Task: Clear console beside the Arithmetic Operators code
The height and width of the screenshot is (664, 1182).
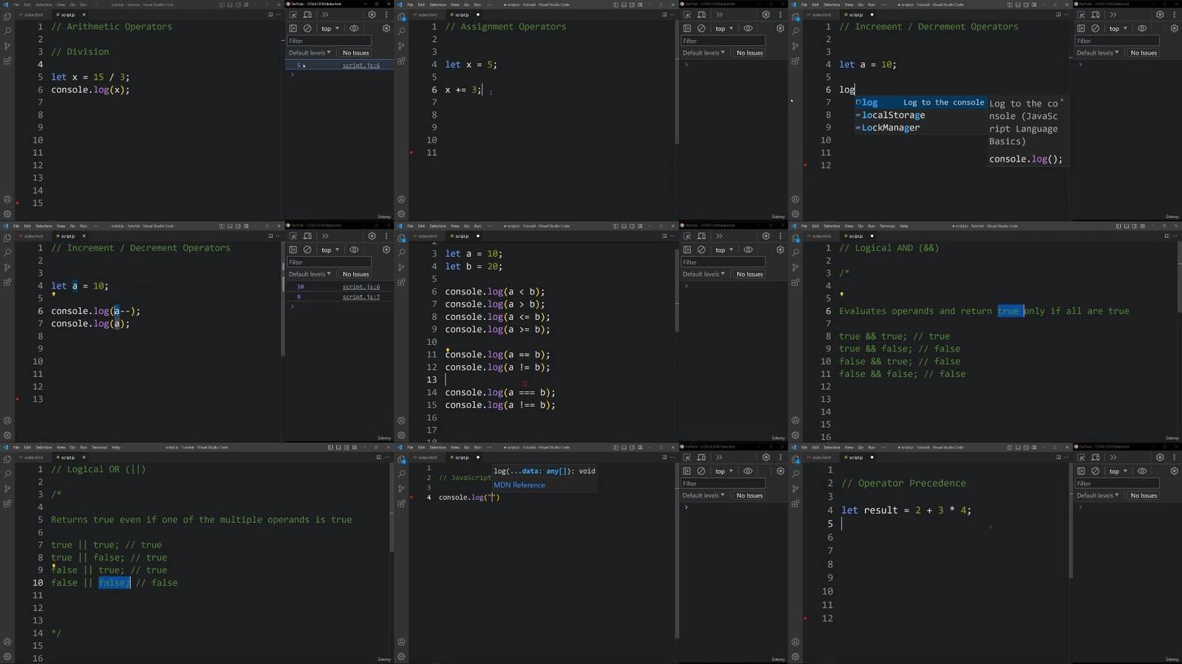Action: 307,28
